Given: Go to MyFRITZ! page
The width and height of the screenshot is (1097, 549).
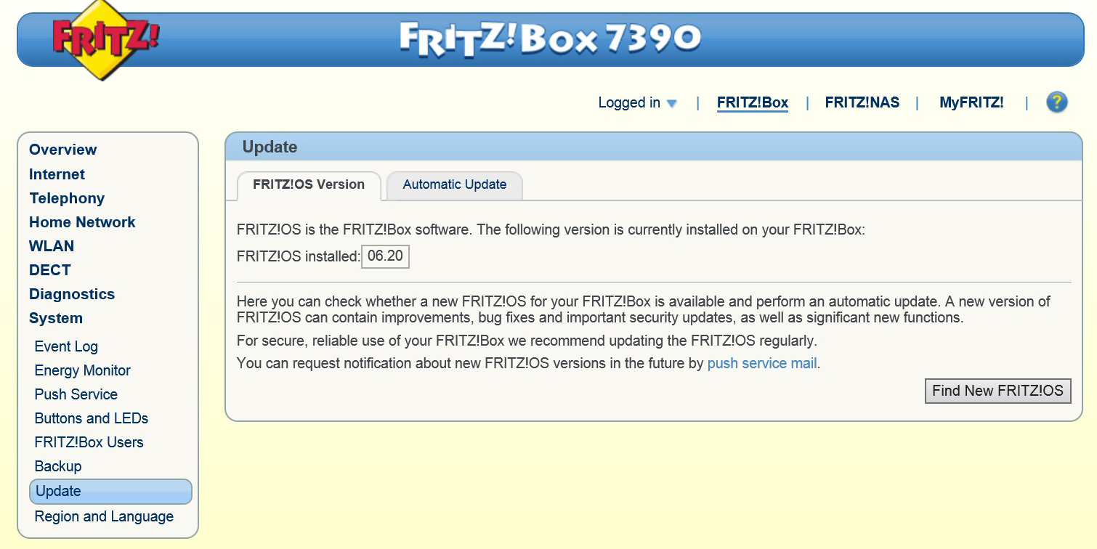Looking at the screenshot, I should (971, 102).
